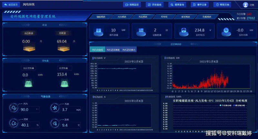Switch to the 充电桩 tab

164,17
